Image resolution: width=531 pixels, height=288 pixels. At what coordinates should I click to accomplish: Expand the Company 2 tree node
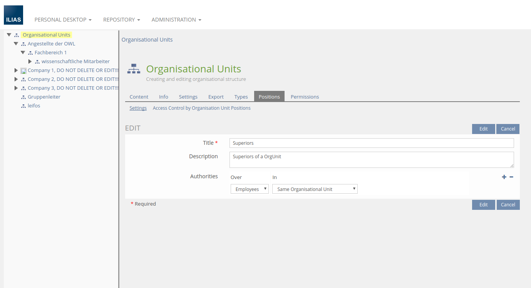click(16, 79)
